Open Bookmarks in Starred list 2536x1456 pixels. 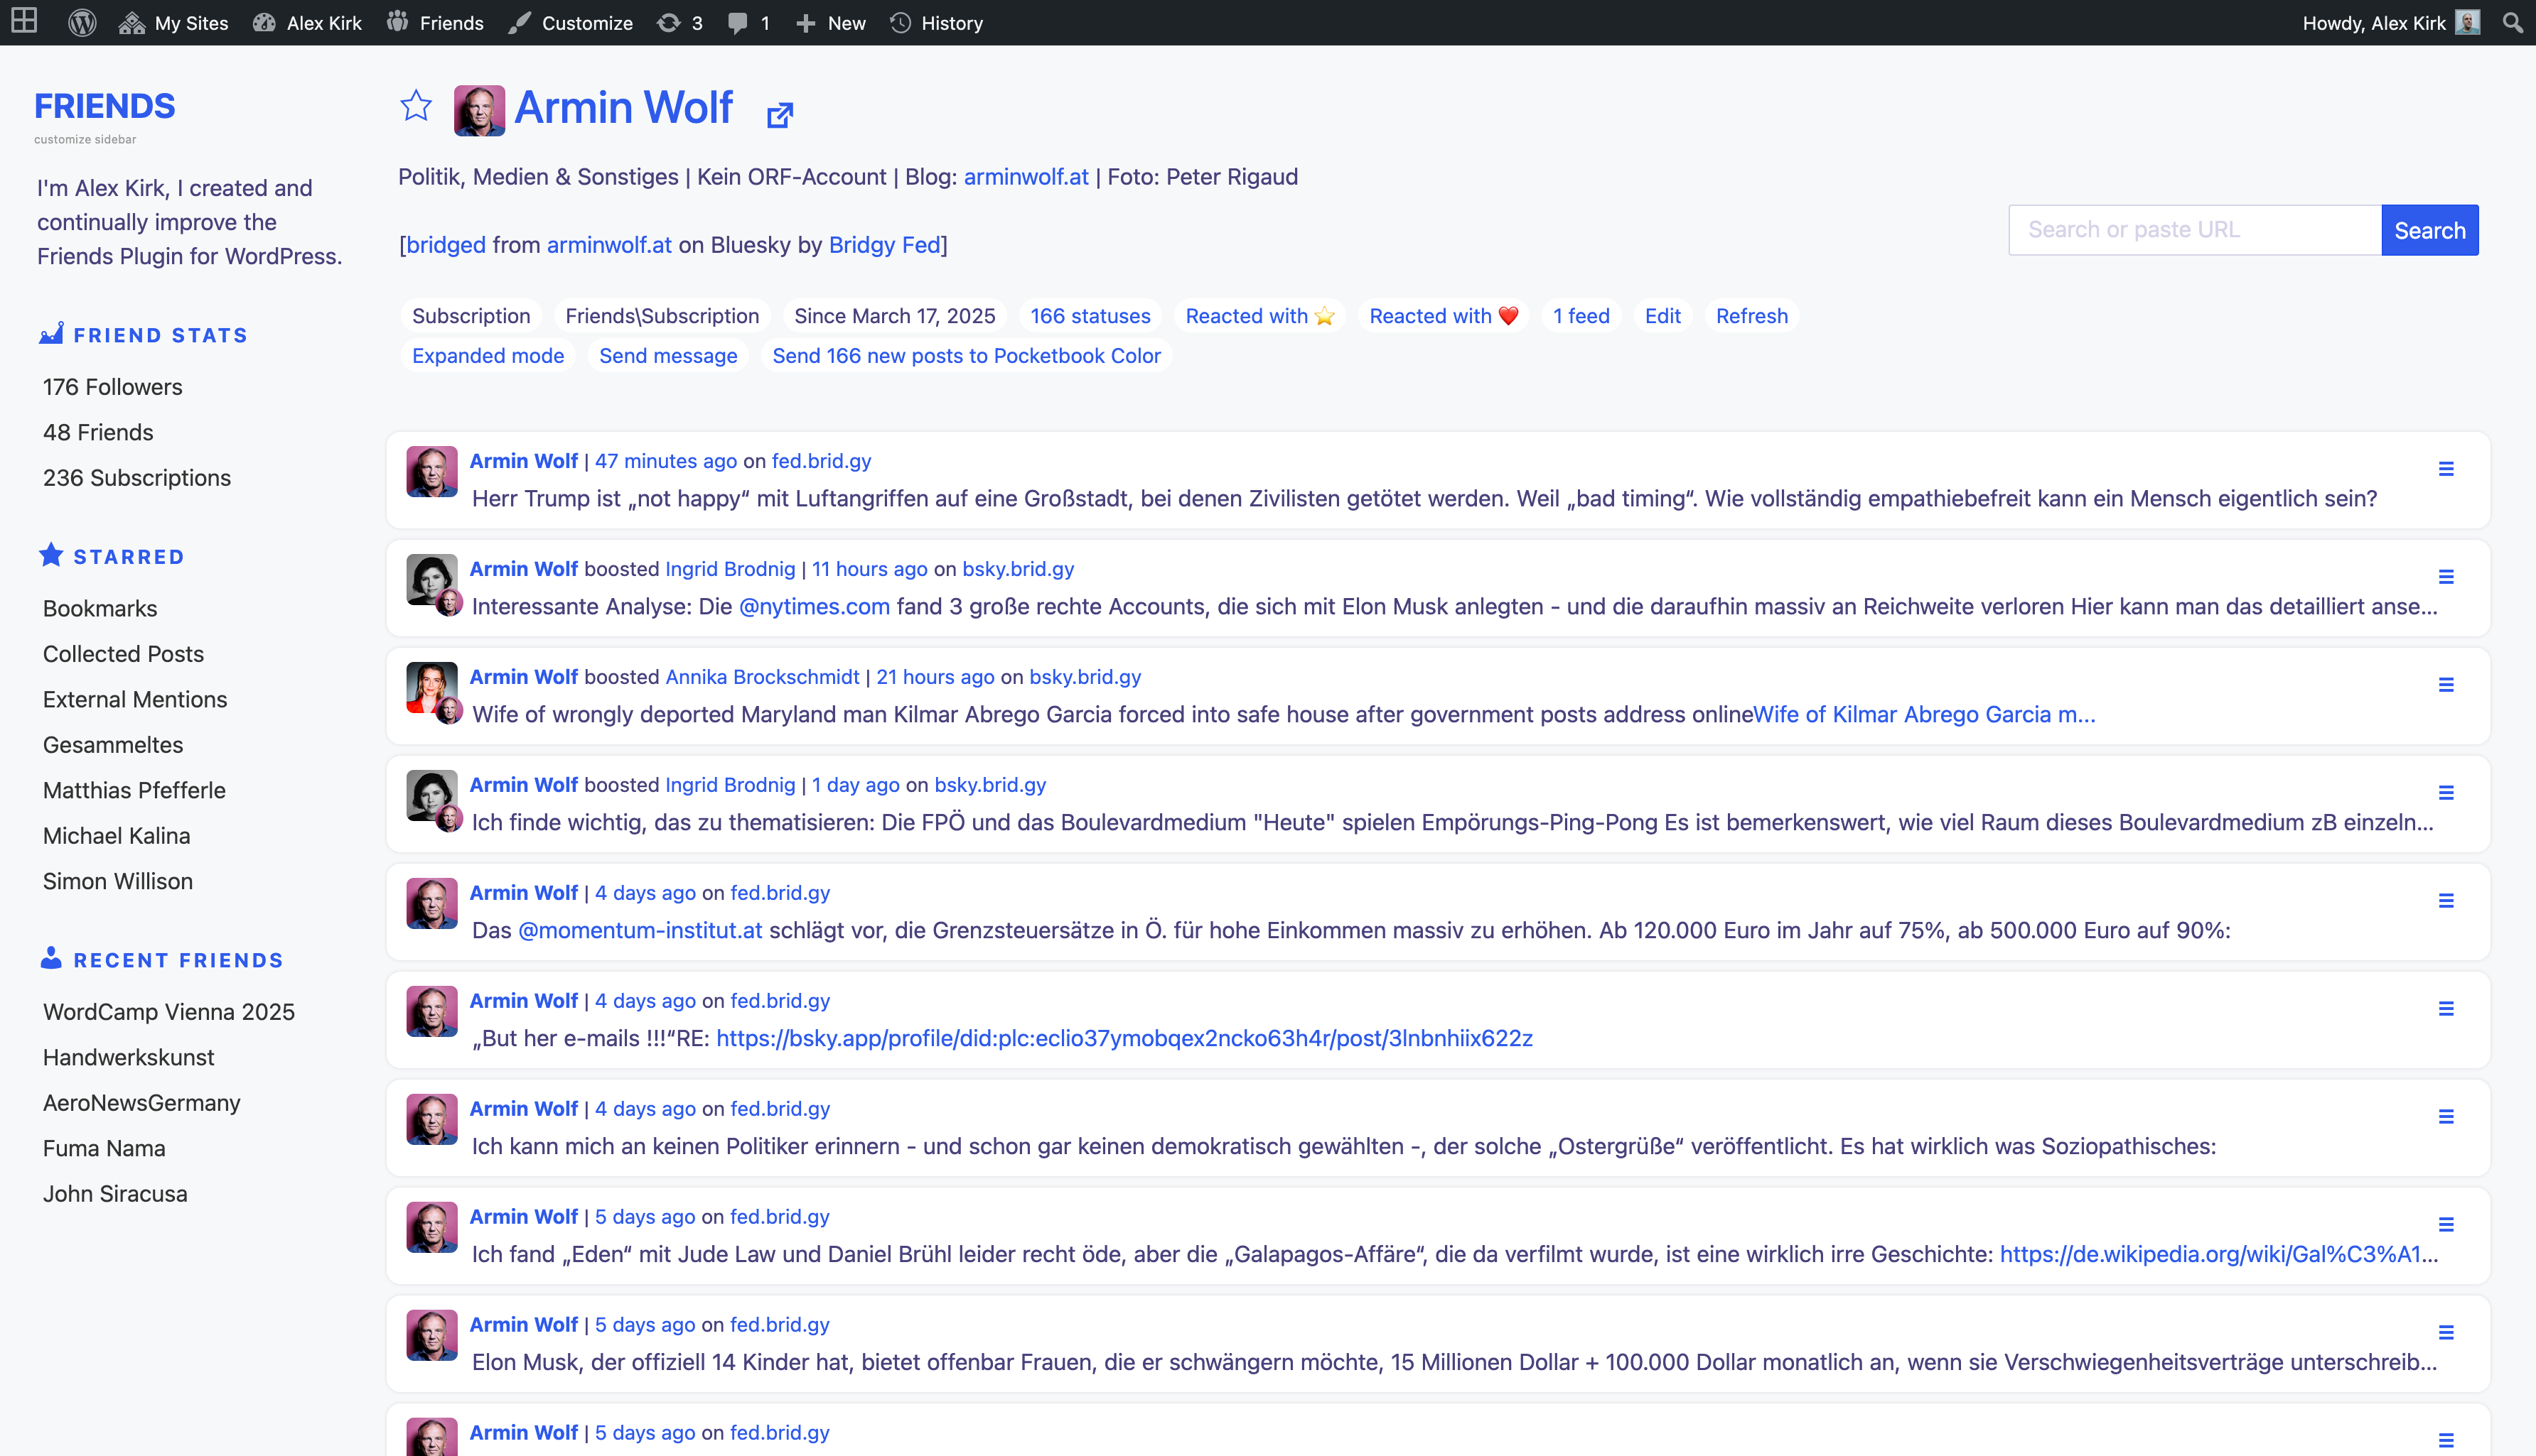click(x=100, y=608)
